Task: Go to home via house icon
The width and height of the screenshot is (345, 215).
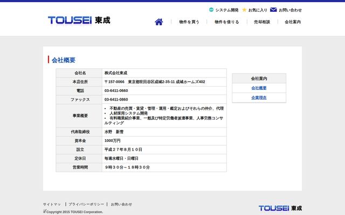Action: tap(158, 21)
